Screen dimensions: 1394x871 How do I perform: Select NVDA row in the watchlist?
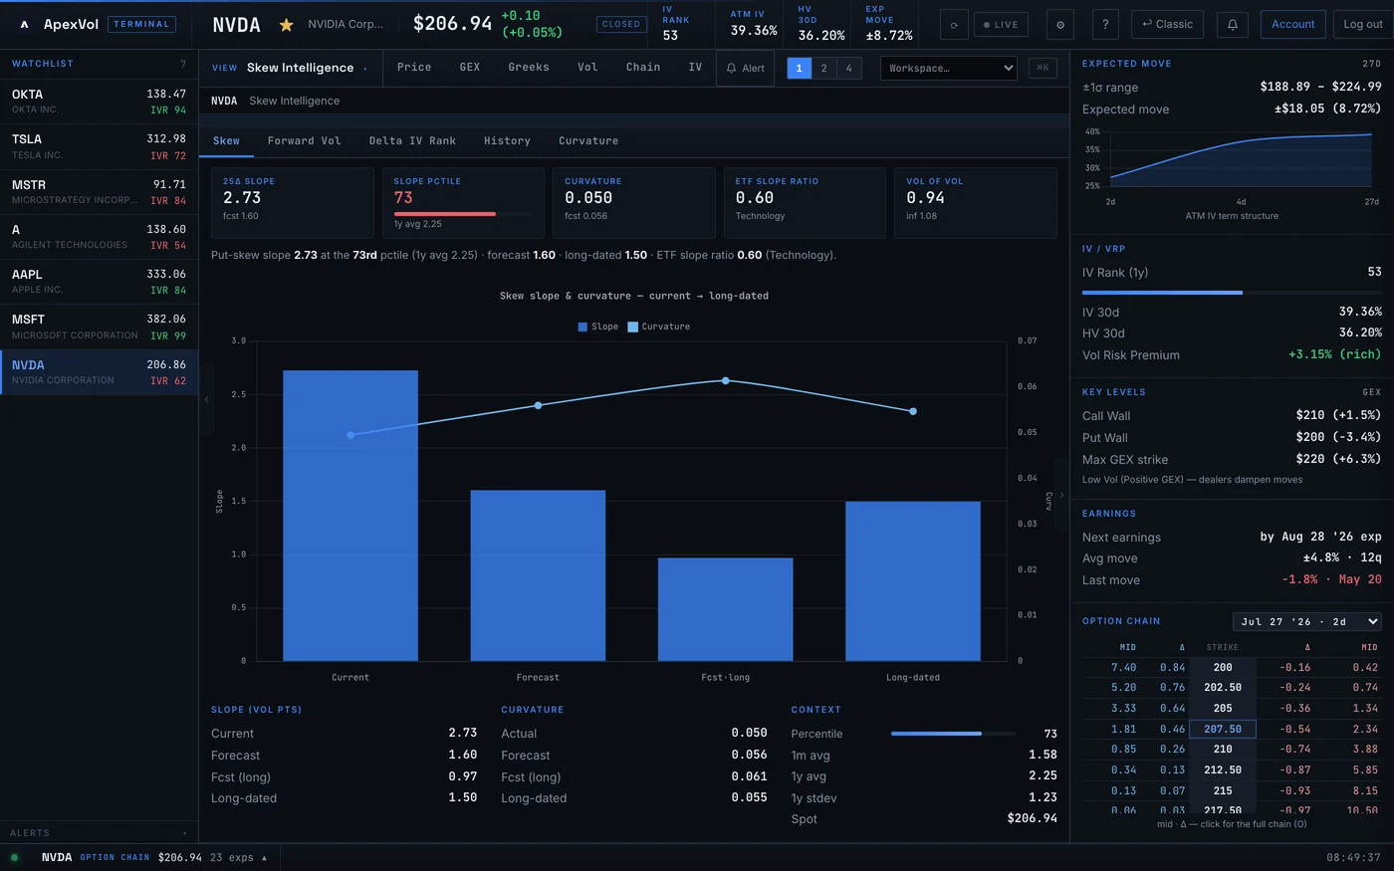click(x=99, y=372)
